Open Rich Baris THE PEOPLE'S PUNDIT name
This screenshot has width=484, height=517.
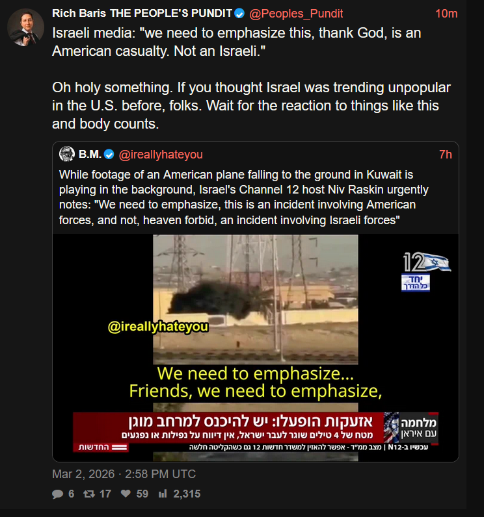point(142,13)
